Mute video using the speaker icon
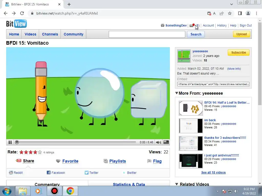 point(158,142)
